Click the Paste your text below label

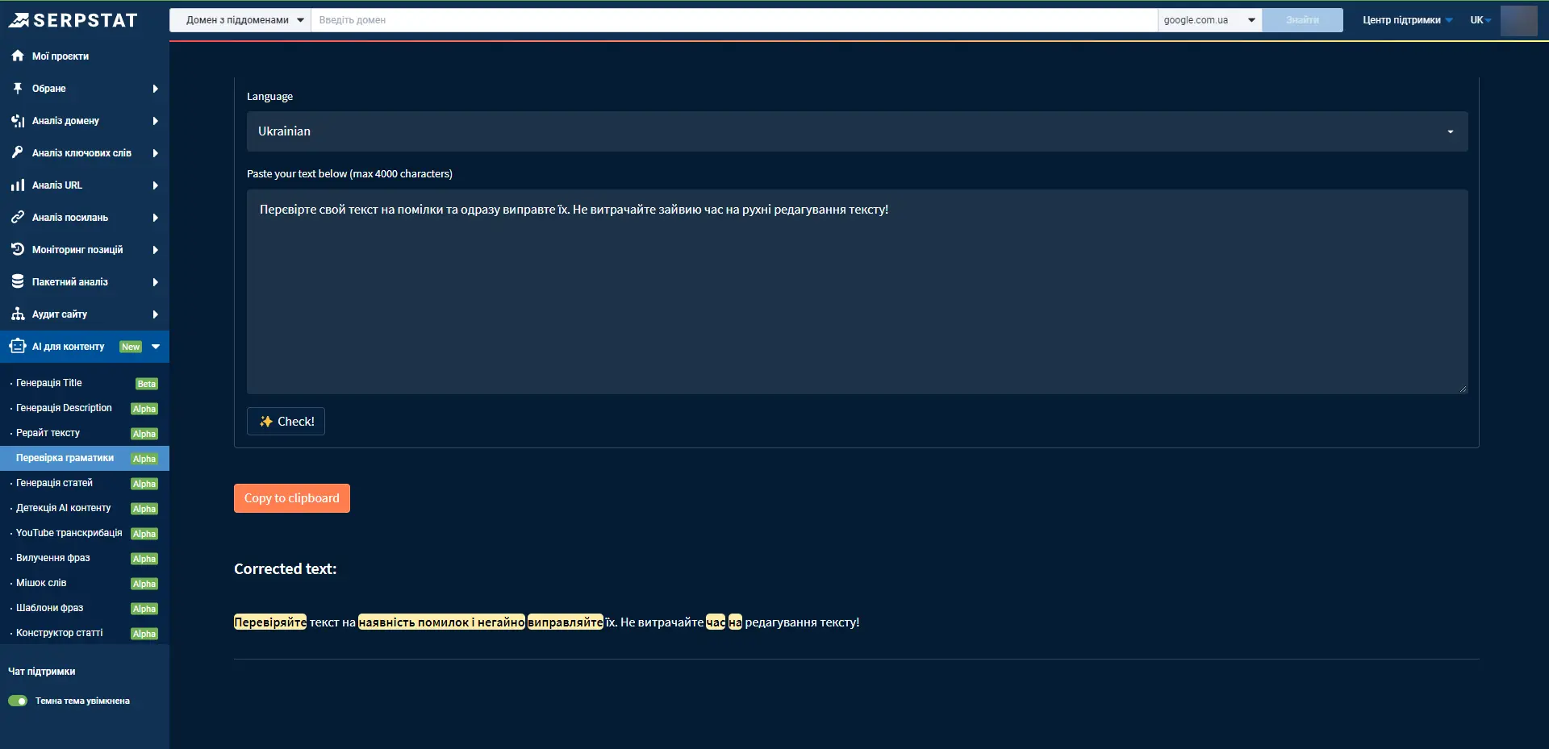(x=349, y=174)
